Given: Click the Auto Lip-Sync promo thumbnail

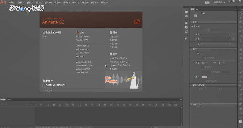Looking at the screenshot, I should pos(124,80).
